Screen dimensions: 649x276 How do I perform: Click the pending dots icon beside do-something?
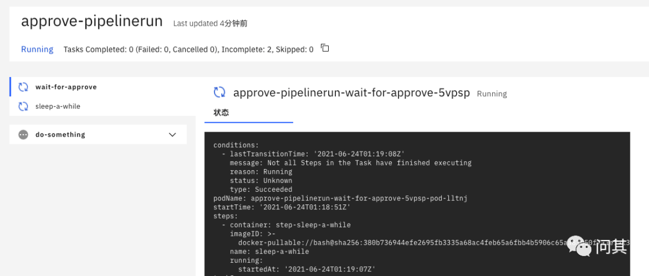click(23, 135)
